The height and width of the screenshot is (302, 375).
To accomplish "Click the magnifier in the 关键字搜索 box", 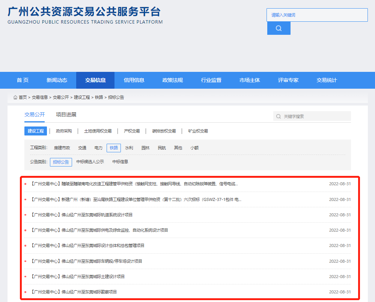I will coord(278,116).
